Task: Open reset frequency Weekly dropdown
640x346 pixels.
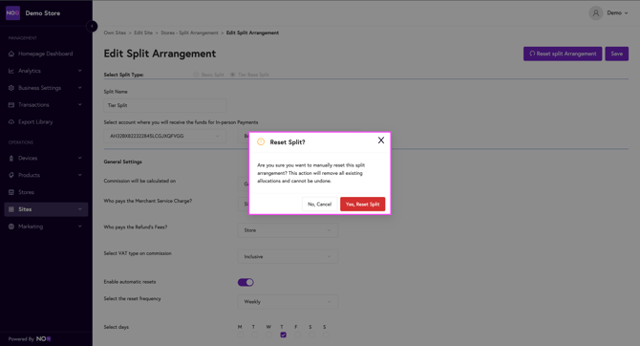Action: click(x=288, y=301)
